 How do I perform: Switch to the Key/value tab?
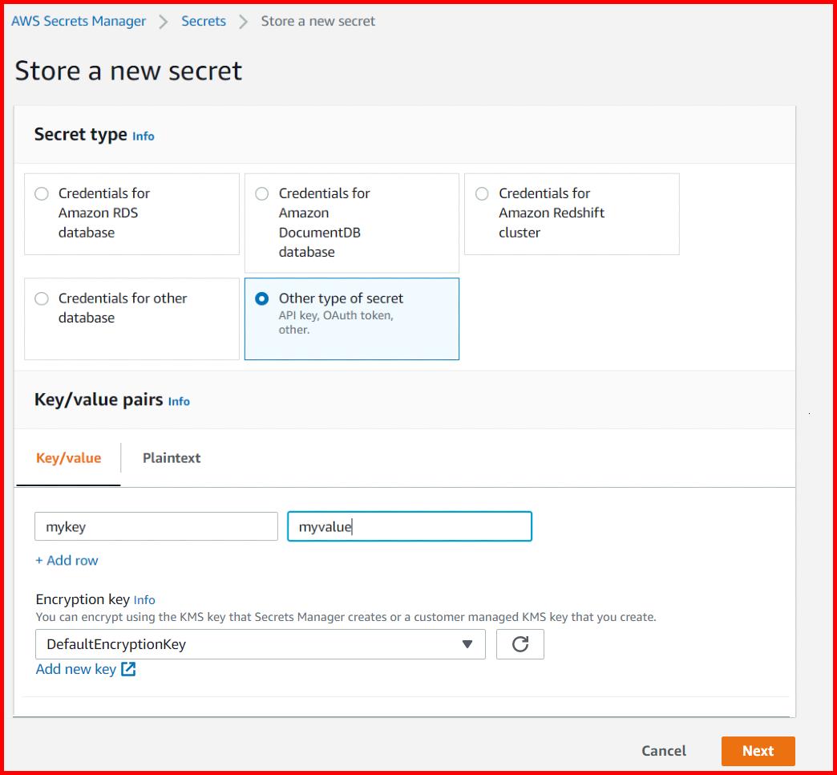click(x=67, y=457)
